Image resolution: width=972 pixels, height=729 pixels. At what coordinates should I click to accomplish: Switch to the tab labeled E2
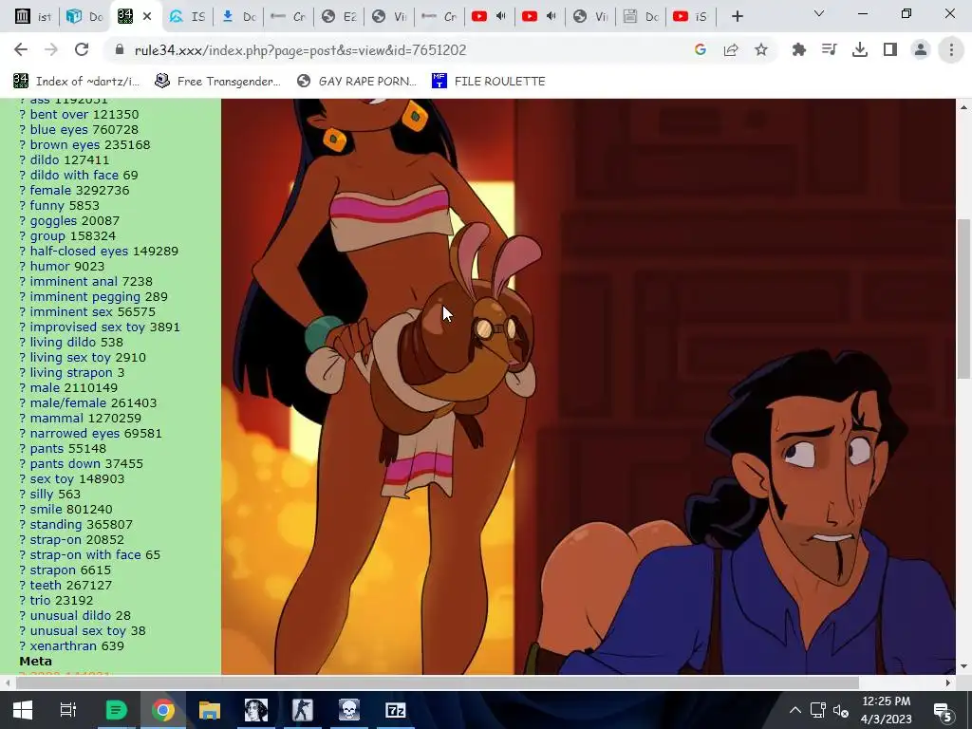coord(339,16)
